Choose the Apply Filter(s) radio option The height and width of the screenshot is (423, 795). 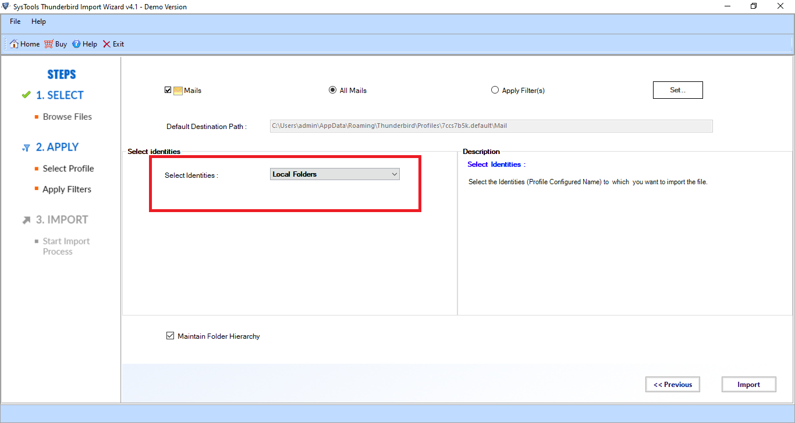[495, 90]
